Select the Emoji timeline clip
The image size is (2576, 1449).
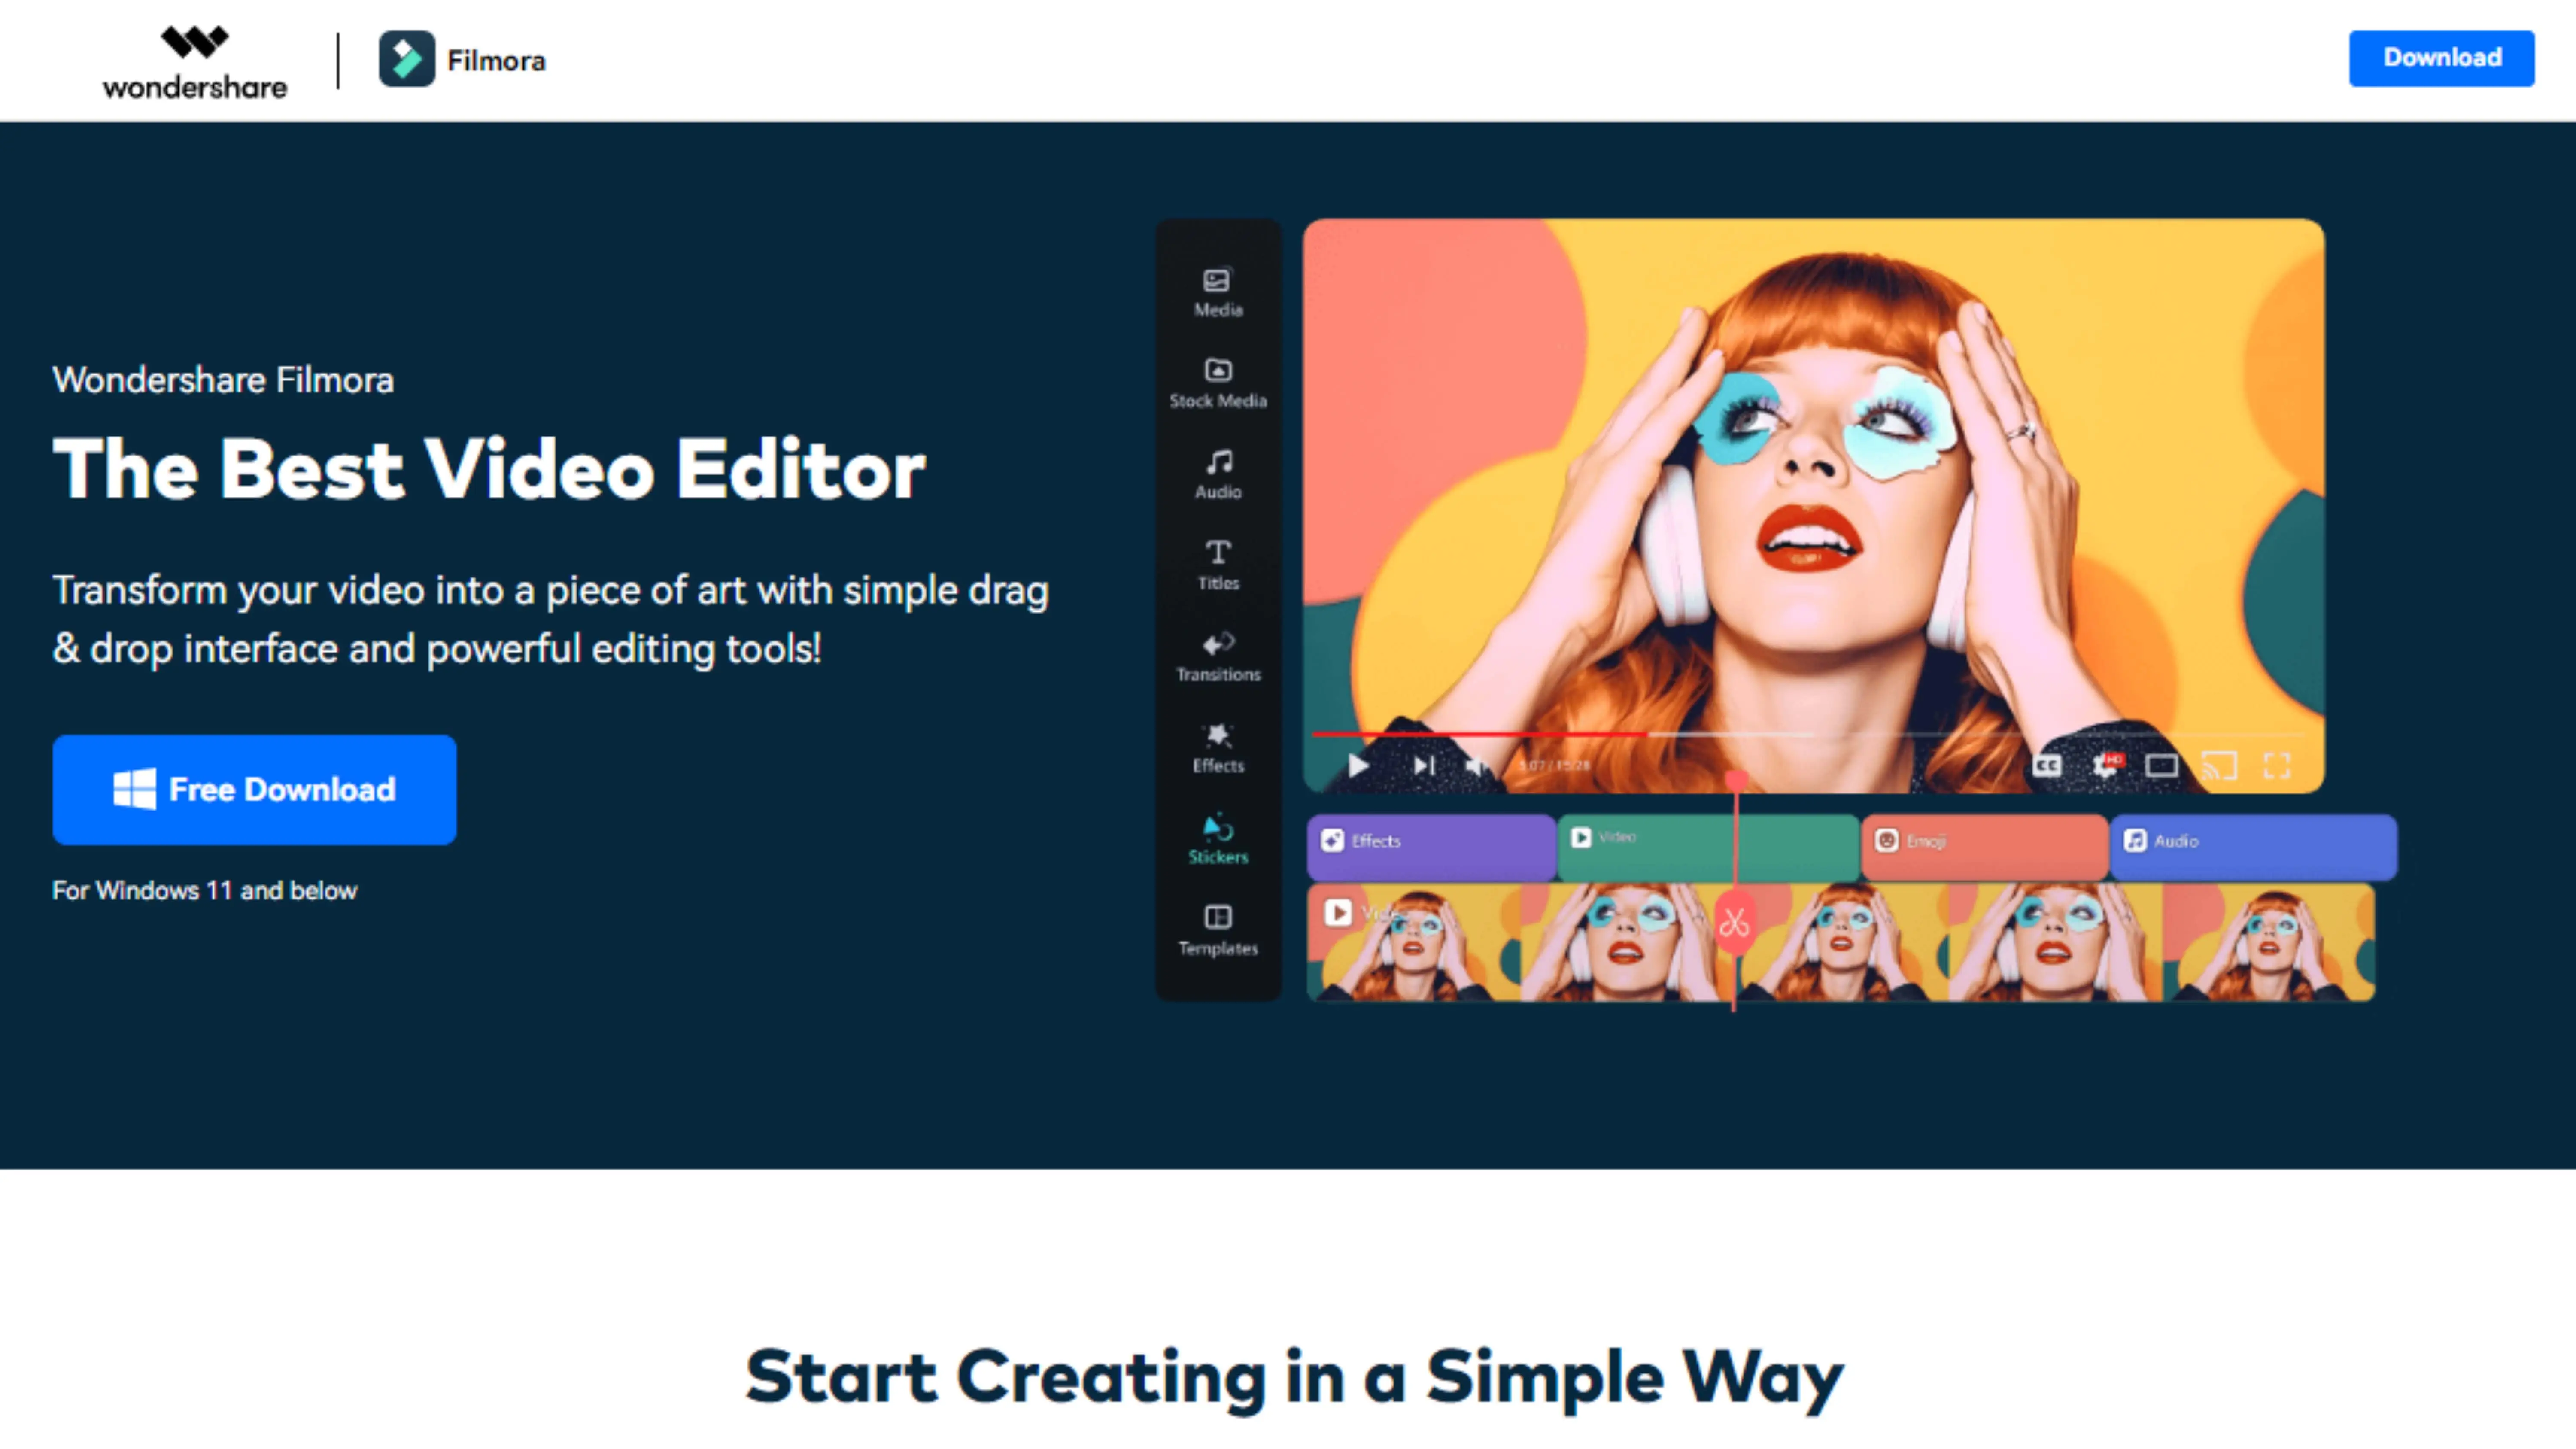pyautogui.click(x=1985, y=847)
